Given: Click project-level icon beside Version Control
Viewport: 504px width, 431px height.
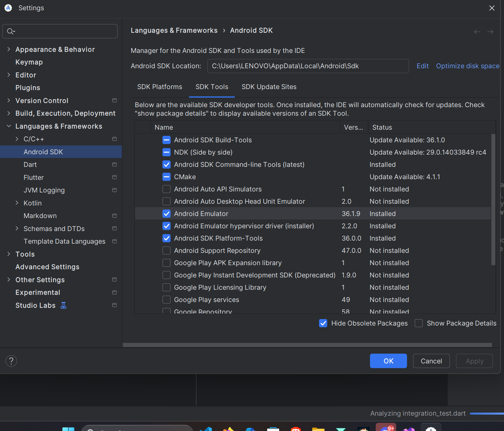Looking at the screenshot, I should click(x=115, y=100).
